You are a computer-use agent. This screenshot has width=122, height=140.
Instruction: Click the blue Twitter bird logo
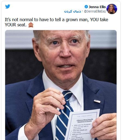coord(8,7)
